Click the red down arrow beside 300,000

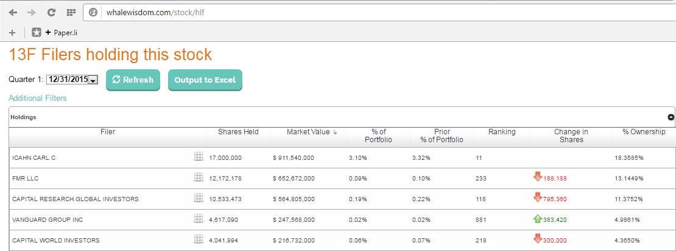(x=537, y=238)
